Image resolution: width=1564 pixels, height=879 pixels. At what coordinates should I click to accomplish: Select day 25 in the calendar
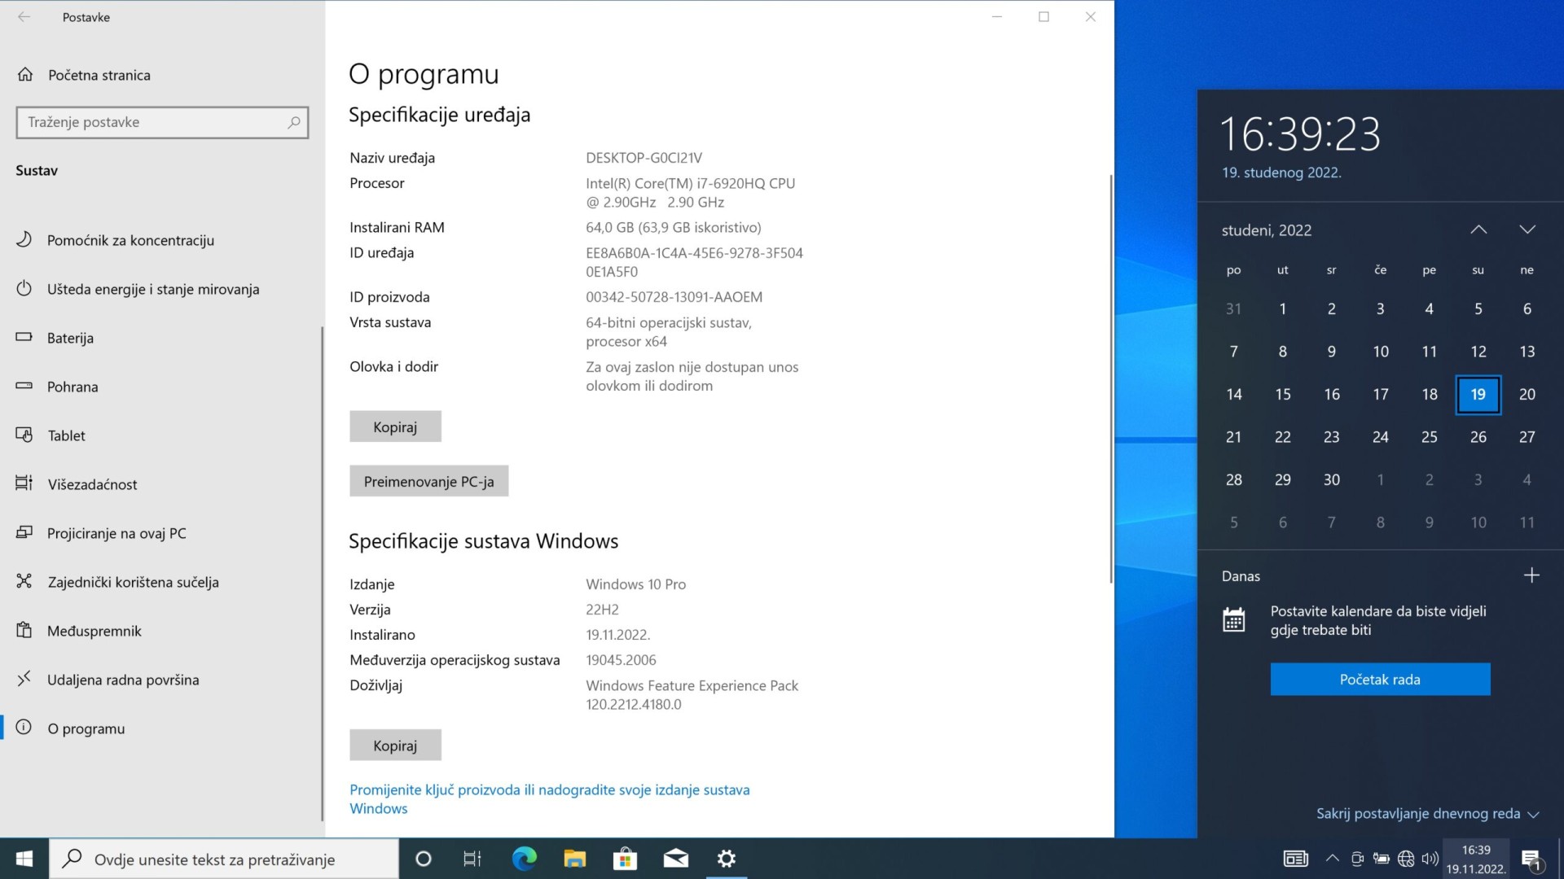pyautogui.click(x=1429, y=437)
